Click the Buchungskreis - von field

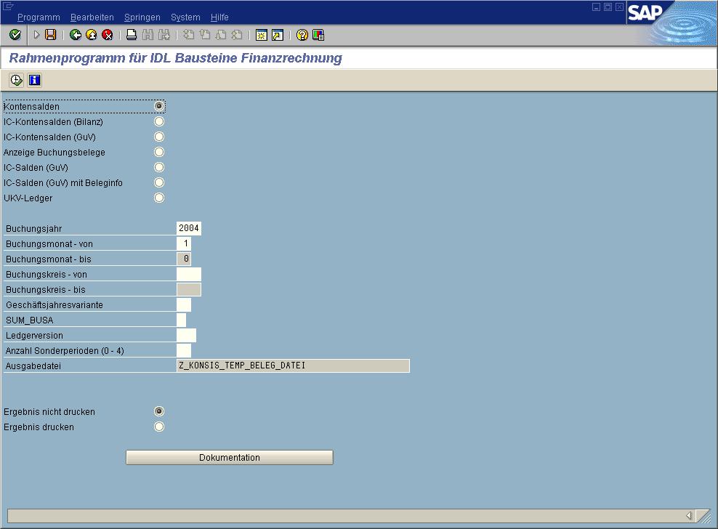point(189,275)
